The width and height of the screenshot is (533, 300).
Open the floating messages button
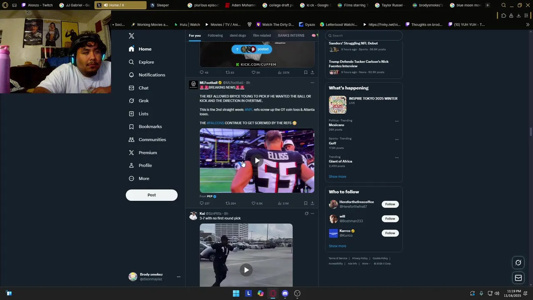[518, 278]
